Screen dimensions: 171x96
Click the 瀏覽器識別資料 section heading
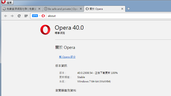pyautogui.click(x=65, y=90)
